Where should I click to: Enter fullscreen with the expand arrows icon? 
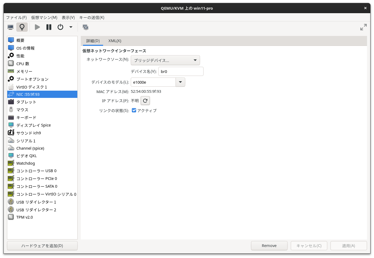363,27
